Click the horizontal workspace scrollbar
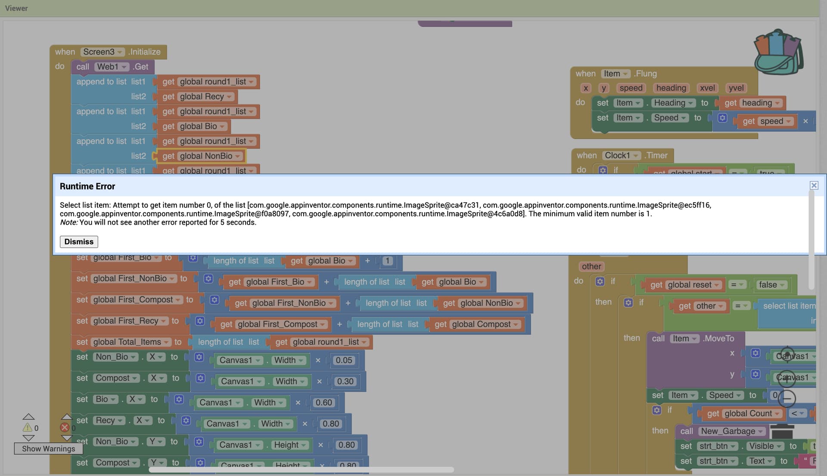This screenshot has width=827, height=476. click(x=301, y=470)
